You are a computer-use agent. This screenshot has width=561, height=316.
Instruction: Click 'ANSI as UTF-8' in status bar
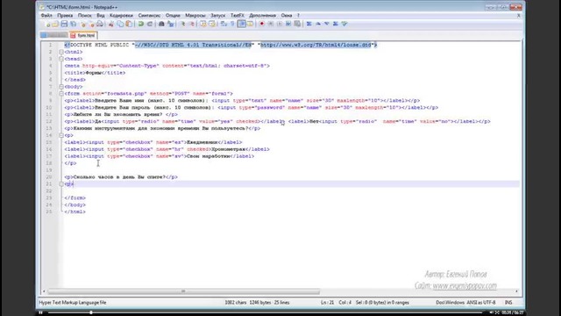481,303
